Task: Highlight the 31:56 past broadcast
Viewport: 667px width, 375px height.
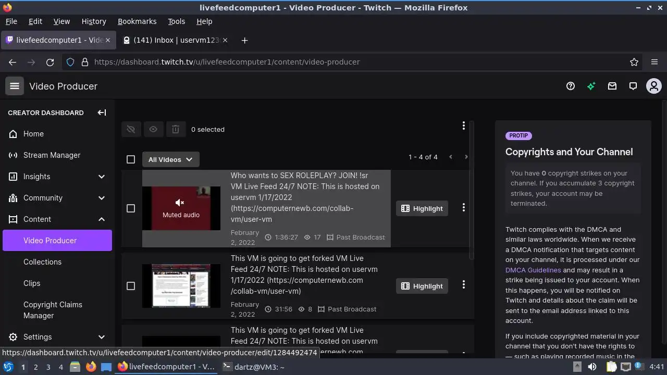Action: (422, 286)
